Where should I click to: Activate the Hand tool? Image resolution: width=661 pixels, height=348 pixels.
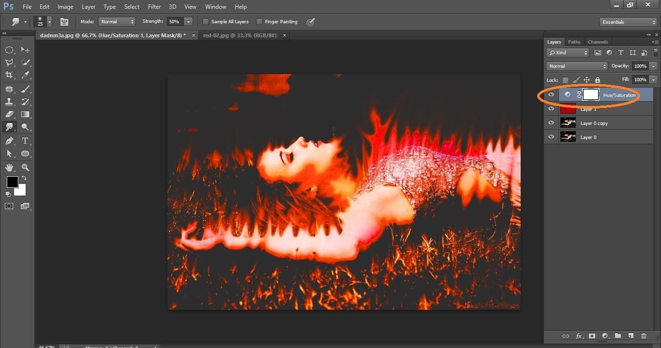[x=9, y=167]
